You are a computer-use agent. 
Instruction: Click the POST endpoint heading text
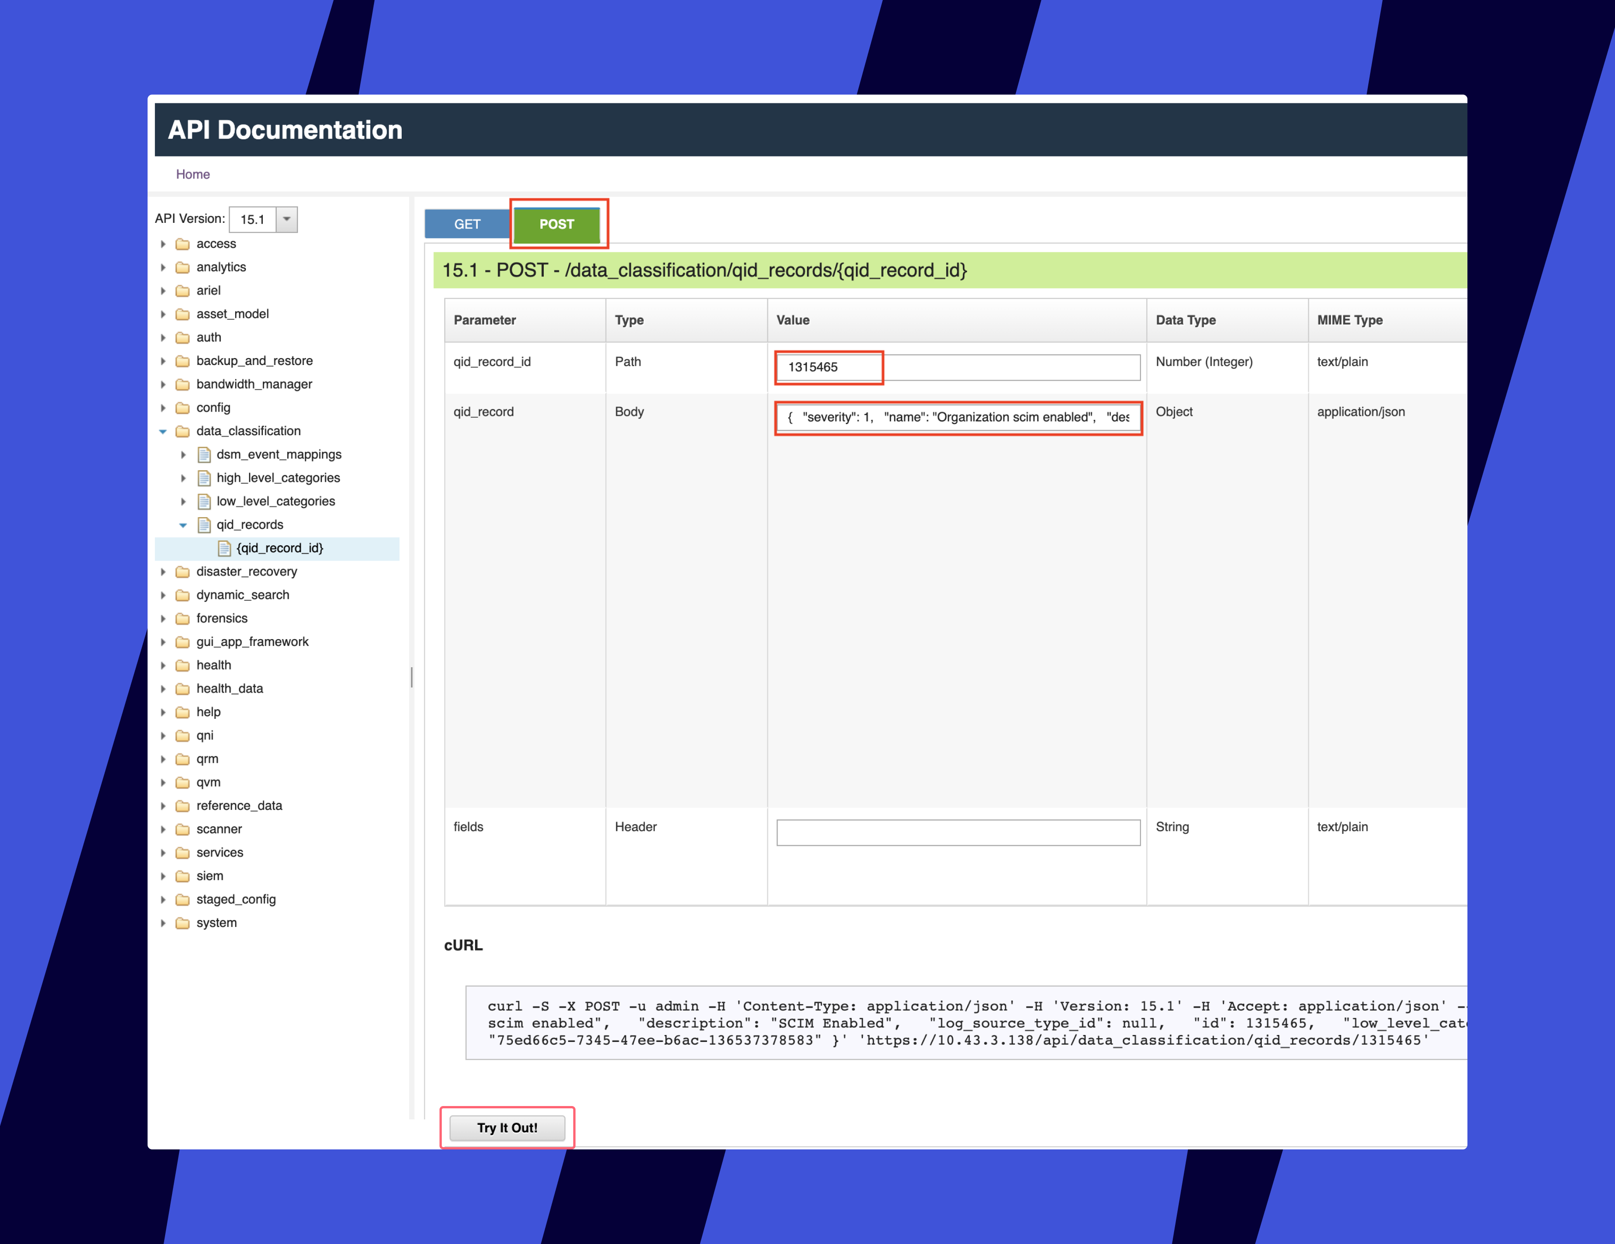pyautogui.click(x=705, y=270)
